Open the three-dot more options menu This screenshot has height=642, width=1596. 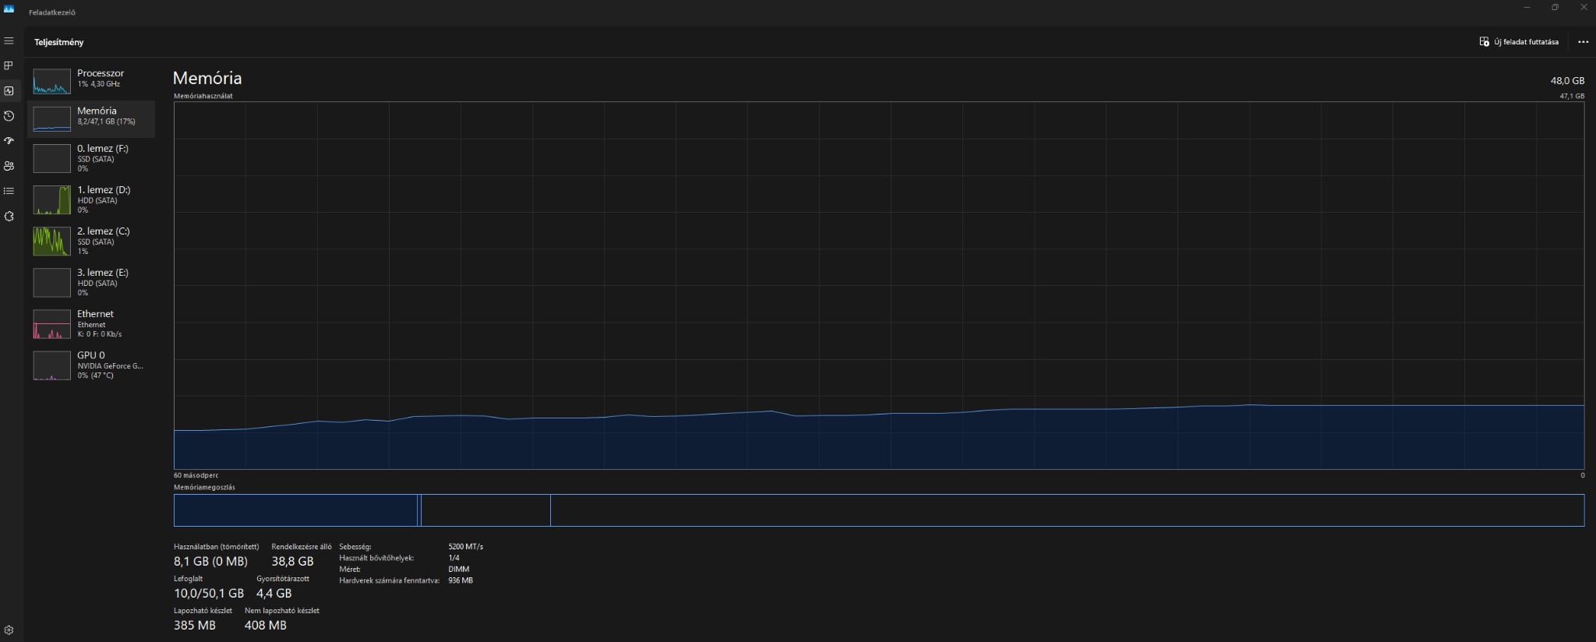(1583, 42)
